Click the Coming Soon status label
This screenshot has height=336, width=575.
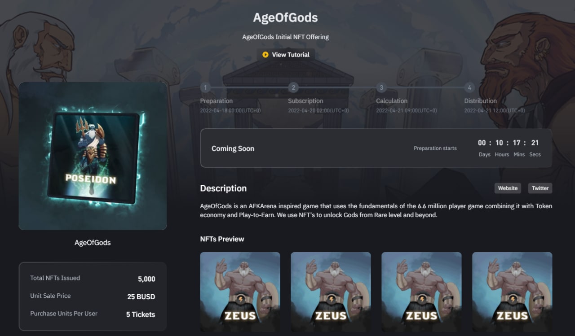[233, 148]
